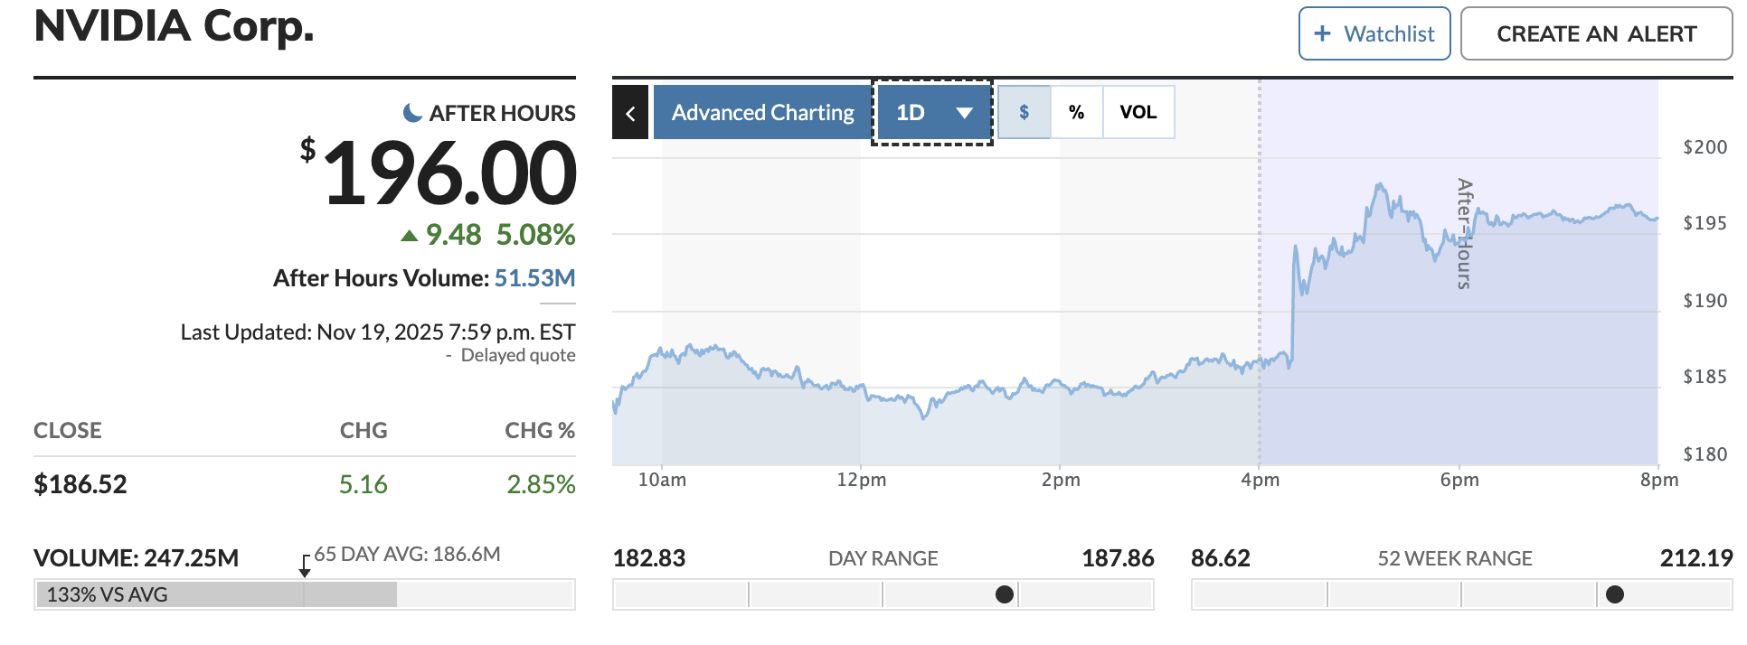Add NVIDIA to Watchlist
1747x645 pixels.
click(1374, 33)
